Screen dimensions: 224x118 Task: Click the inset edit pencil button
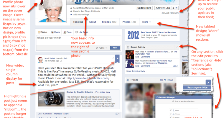click(x=208, y=82)
